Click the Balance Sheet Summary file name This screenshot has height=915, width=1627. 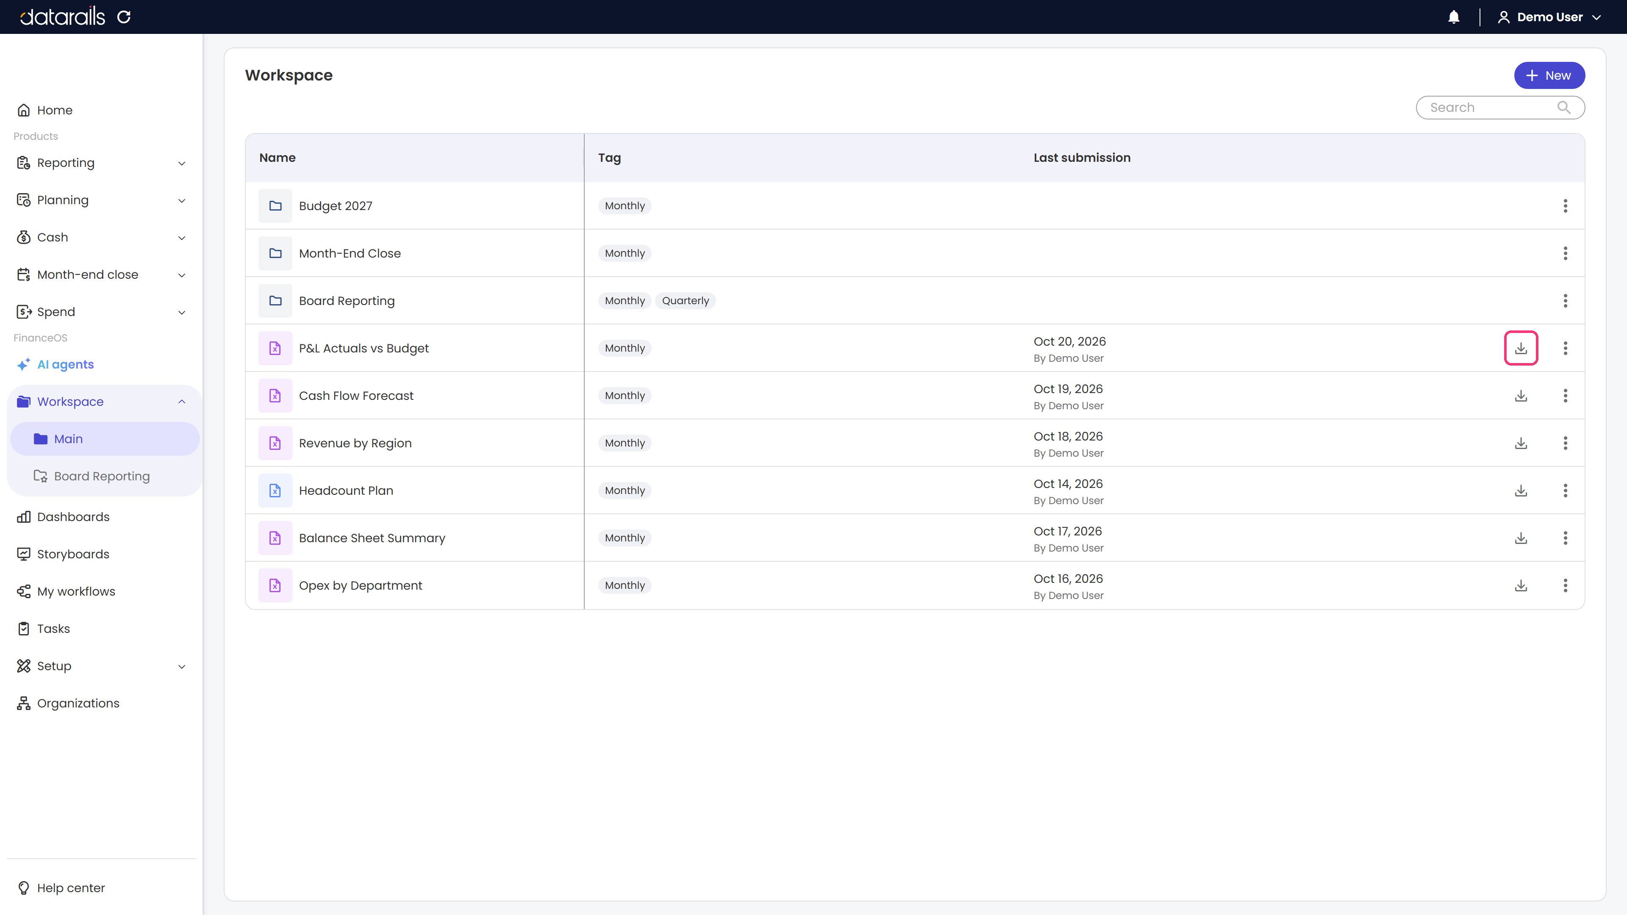[x=372, y=538]
